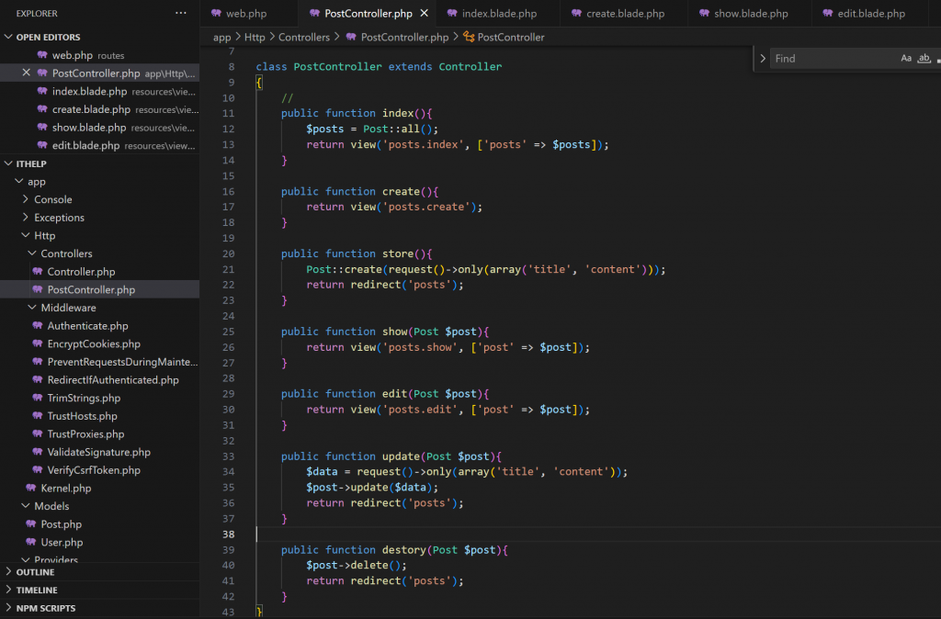
Task: Focus the Find input field
Action: click(x=834, y=58)
